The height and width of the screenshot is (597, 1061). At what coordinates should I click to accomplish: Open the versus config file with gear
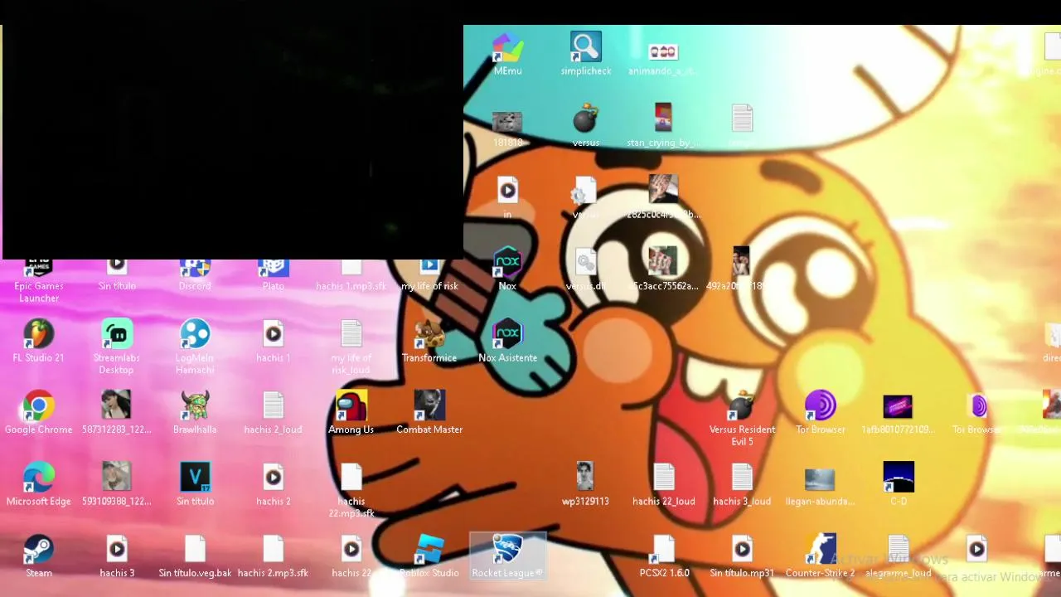pyautogui.click(x=585, y=197)
